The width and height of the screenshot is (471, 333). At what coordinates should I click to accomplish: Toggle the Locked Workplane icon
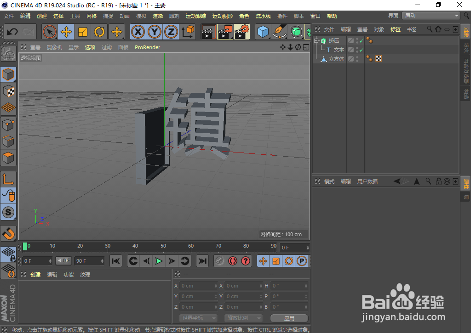pos(8,254)
